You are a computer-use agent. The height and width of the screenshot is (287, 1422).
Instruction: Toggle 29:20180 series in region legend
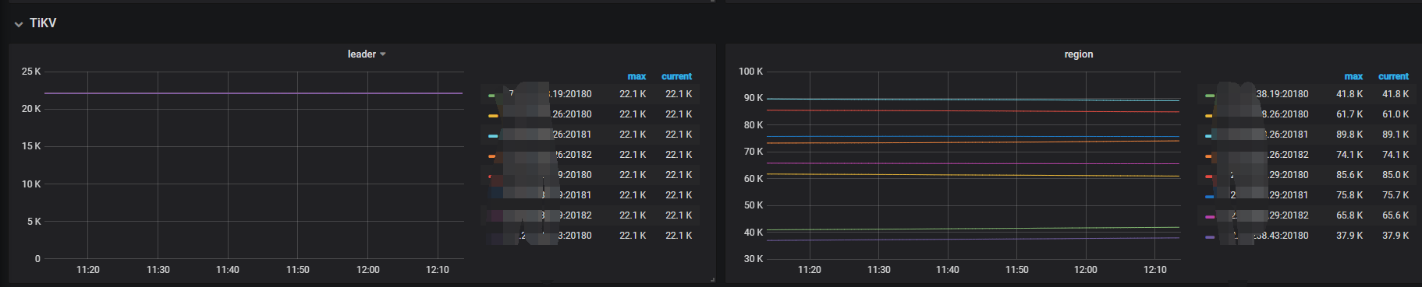pyautogui.click(x=1289, y=175)
